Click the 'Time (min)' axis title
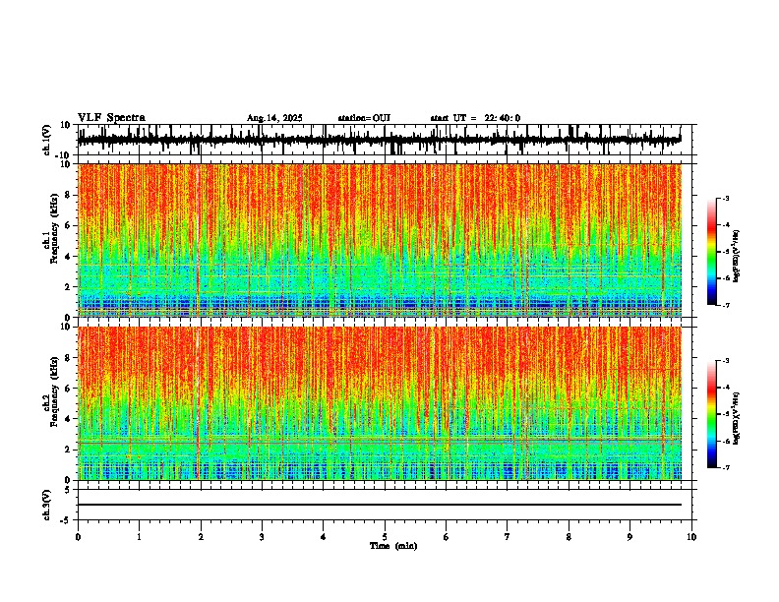This screenshot has height=602, width=779. point(393,546)
